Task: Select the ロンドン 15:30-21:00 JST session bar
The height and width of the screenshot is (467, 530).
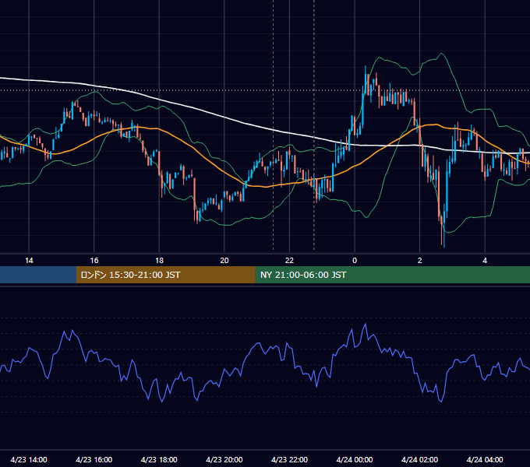Action: point(165,275)
